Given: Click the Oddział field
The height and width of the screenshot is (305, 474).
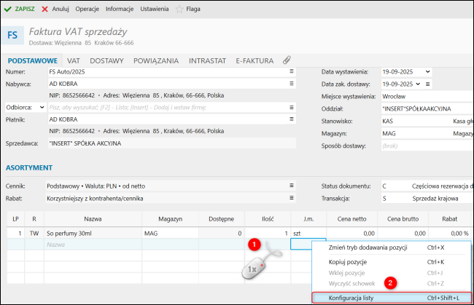Looking at the screenshot, I should pyautogui.click(x=427, y=109).
